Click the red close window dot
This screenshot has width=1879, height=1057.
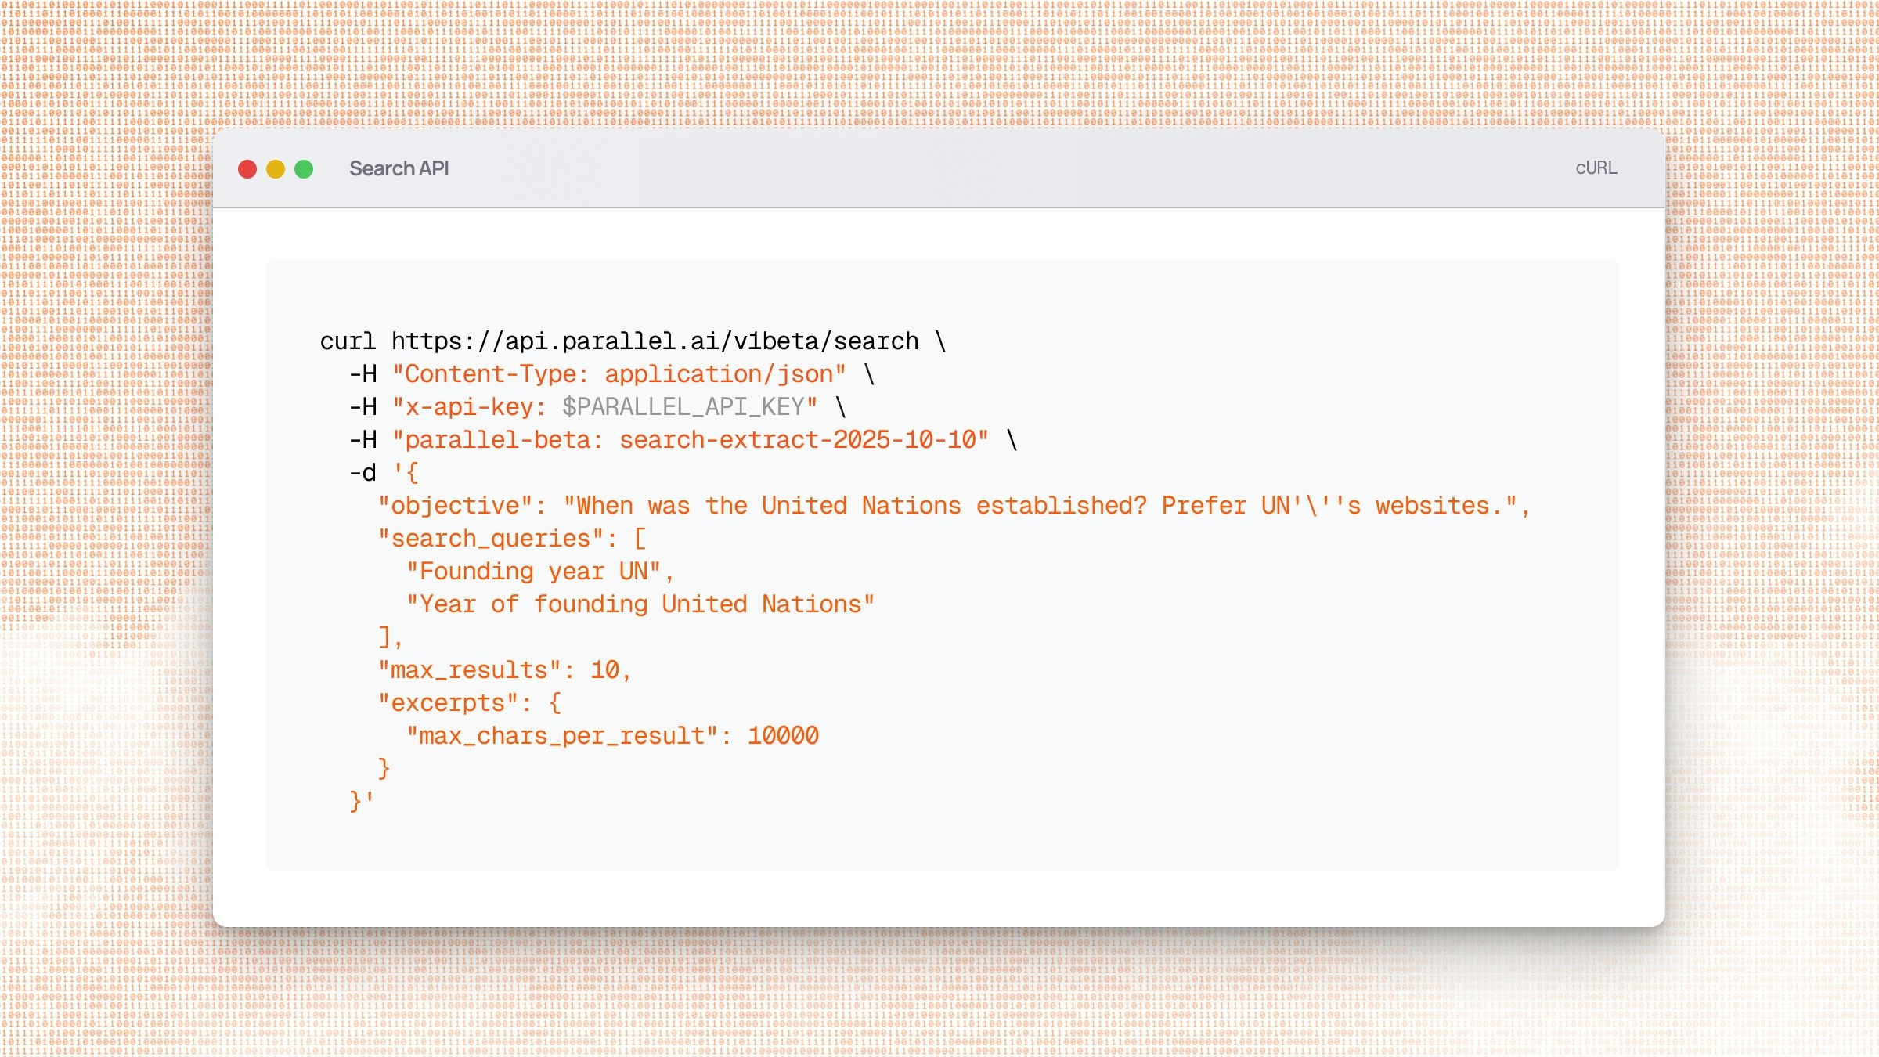[x=247, y=169]
